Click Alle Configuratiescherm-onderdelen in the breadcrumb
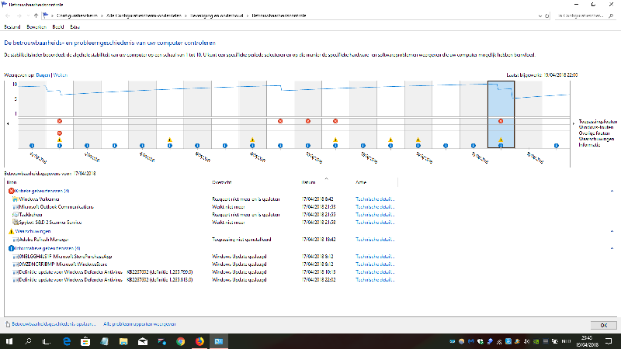The width and height of the screenshot is (621, 349). coord(144,16)
